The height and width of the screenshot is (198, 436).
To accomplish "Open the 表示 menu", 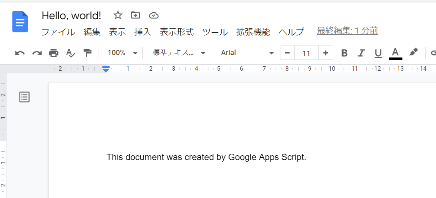I will [117, 32].
